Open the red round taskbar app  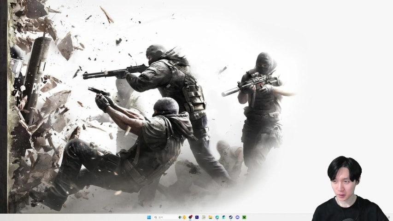tap(190, 217)
